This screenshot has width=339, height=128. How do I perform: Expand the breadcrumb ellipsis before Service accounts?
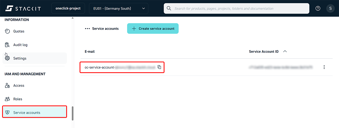(87, 29)
